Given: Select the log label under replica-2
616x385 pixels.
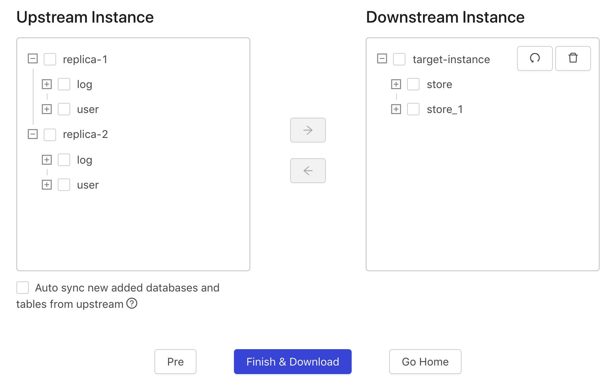Looking at the screenshot, I should pos(85,160).
